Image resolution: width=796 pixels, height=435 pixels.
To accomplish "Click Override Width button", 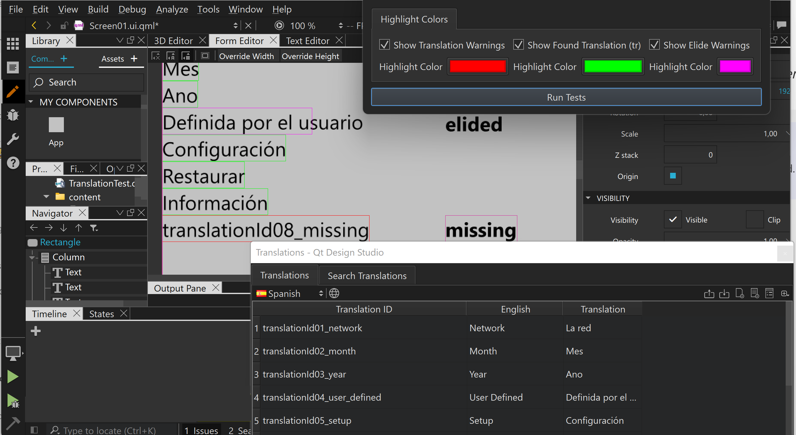I will click(x=246, y=56).
